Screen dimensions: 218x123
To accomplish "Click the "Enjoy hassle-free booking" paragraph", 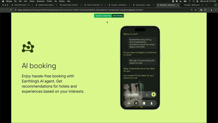I will click(x=53, y=84).
